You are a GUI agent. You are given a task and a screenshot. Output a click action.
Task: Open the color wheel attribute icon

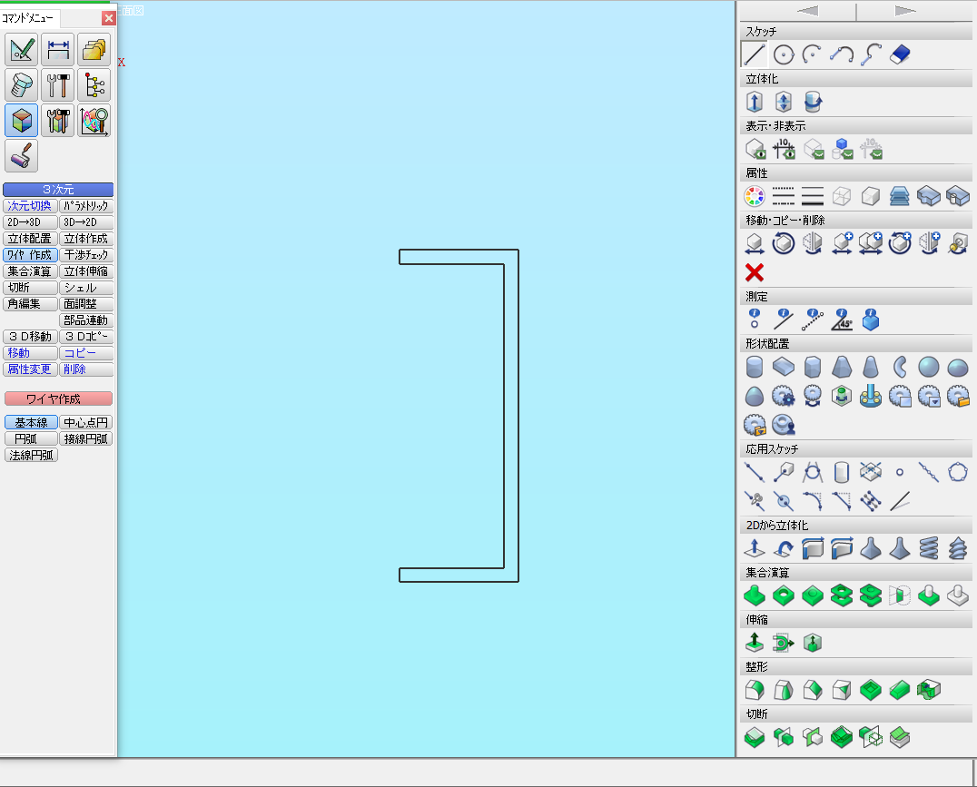click(754, 196)
